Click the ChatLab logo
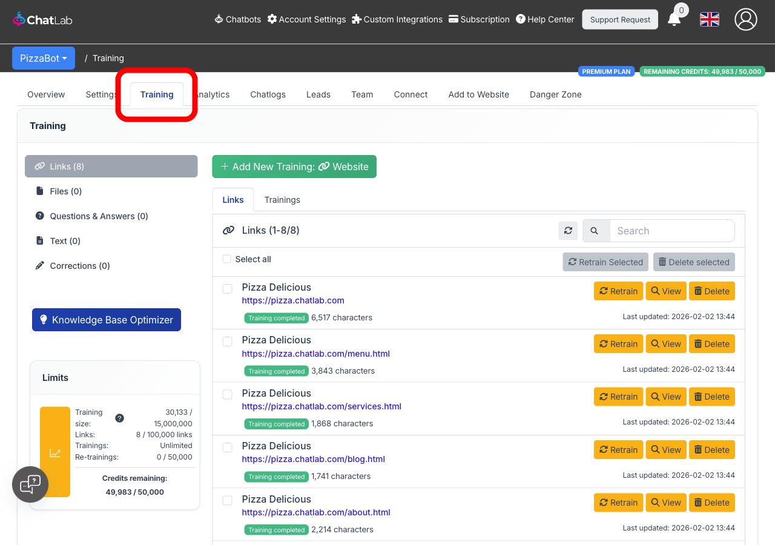The width and height of the screenshot is (775, 545). pyautogui.click(x=42, y=19)
